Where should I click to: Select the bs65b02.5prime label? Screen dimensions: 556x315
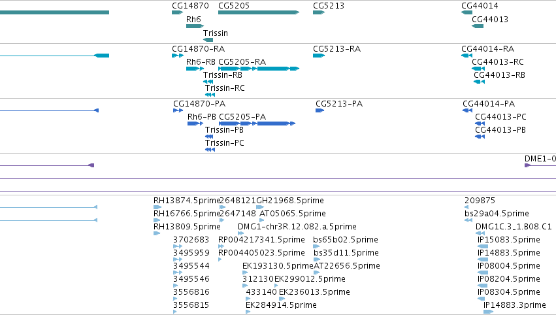346,240
